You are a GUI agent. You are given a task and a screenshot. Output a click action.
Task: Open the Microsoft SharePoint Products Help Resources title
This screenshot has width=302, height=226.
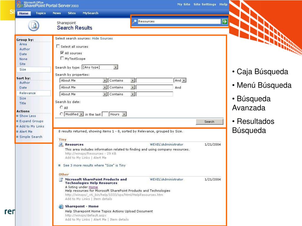[96, 181]
